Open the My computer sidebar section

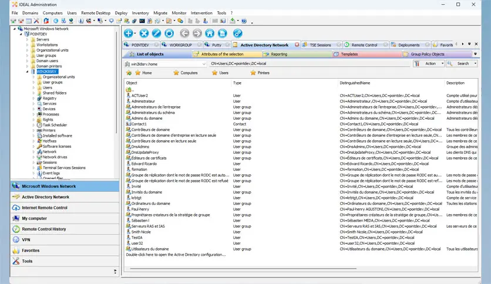coord(65,218)
